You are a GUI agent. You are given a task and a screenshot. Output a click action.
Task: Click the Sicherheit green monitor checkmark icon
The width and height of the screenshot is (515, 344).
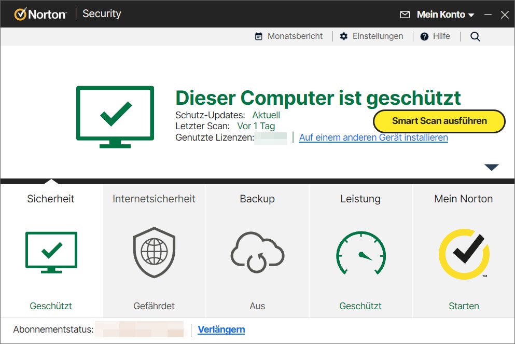coord(51,252)
